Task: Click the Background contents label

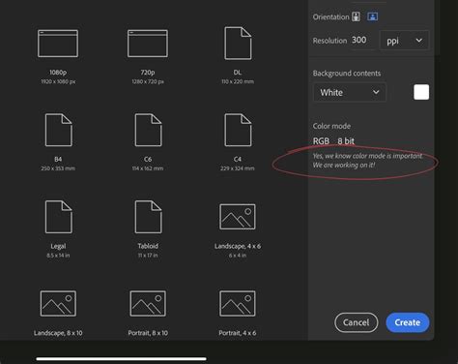Action: [347, 74]
